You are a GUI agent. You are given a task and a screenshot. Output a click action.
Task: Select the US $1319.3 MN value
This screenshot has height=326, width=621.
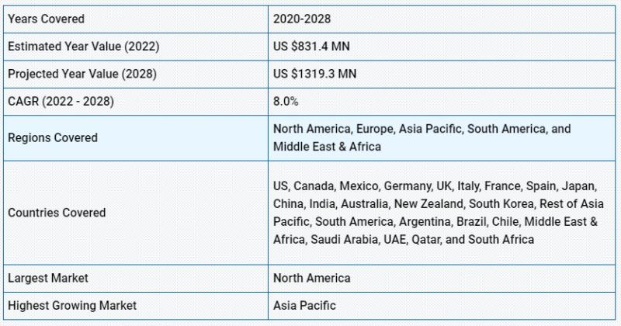point(315,74)
